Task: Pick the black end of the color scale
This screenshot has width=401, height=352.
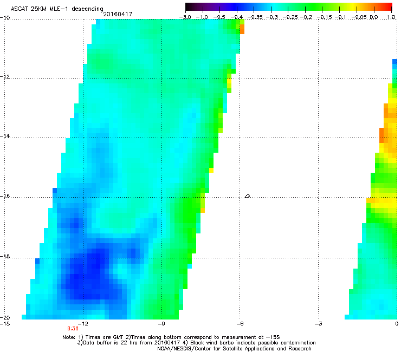Action: pos(189,6)
